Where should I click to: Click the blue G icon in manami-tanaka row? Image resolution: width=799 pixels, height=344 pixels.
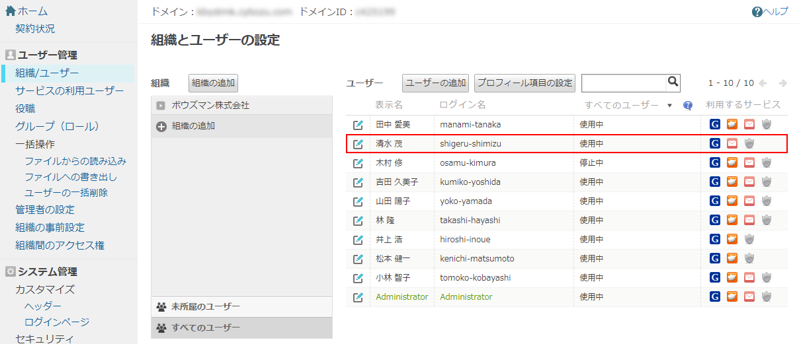(x=715, y=124)
